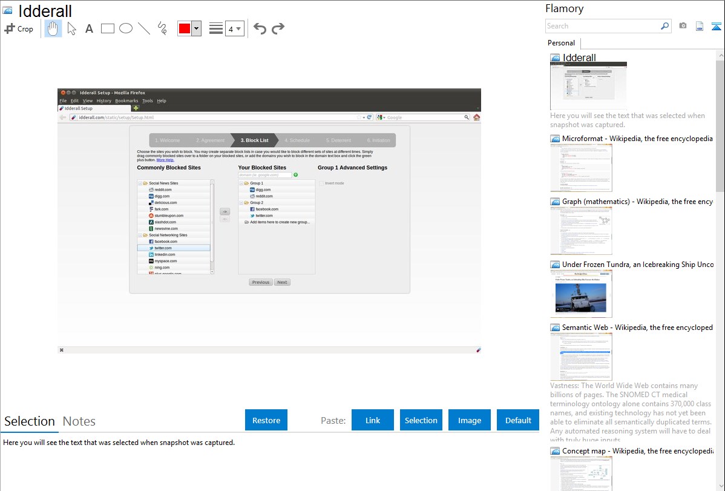Click the domain text box under Your Blocked Sites
725x491 pixels.
click(265, 175)
